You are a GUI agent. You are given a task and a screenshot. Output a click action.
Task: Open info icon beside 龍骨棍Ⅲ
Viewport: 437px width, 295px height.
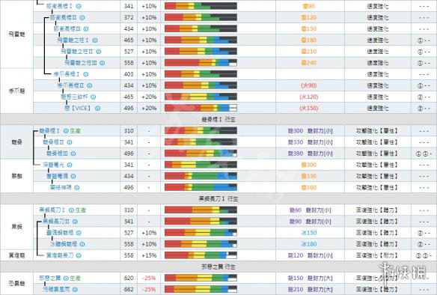tap(73, 153)
